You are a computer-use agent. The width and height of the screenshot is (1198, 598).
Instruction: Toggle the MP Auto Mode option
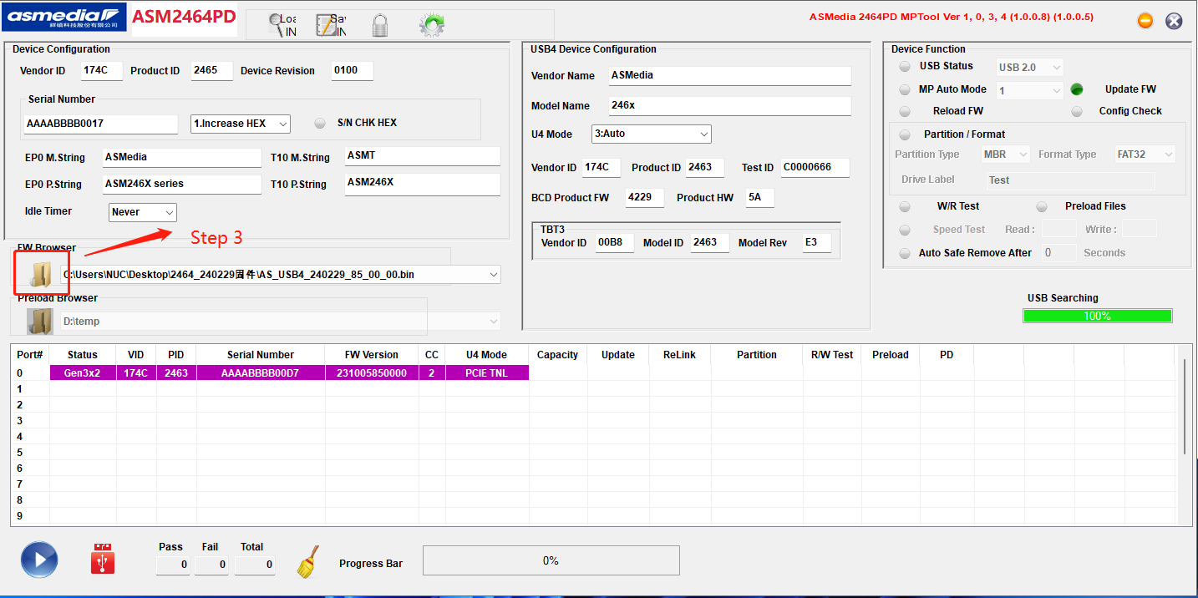coord(905,89)
